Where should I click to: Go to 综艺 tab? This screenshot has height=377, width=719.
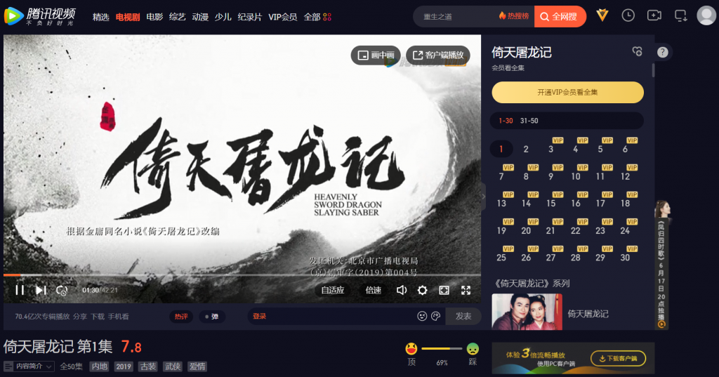point(177,17)
